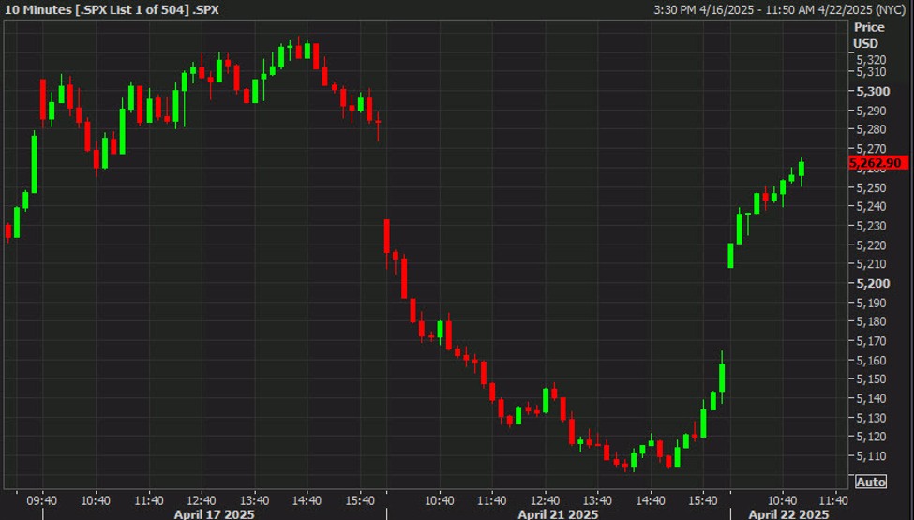This screenshot has height=520, width=914.
Task: Click the Price USD axis header
Action: coord(865,37)
